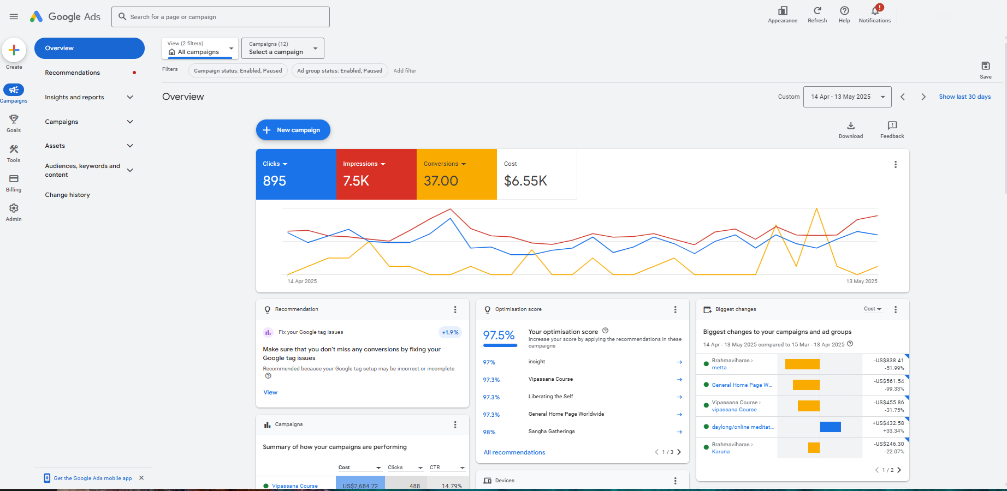Image resolution: width=1007 pixels, height=491 pixels.
Task: Select the Cost scorecard tile
Action: [537, 174]
